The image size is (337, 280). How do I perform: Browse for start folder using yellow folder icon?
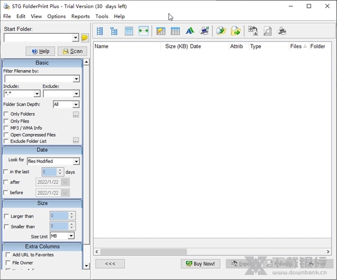[x=85, y=38]
